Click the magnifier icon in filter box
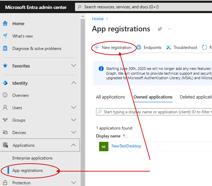 [x=100, y=112]
